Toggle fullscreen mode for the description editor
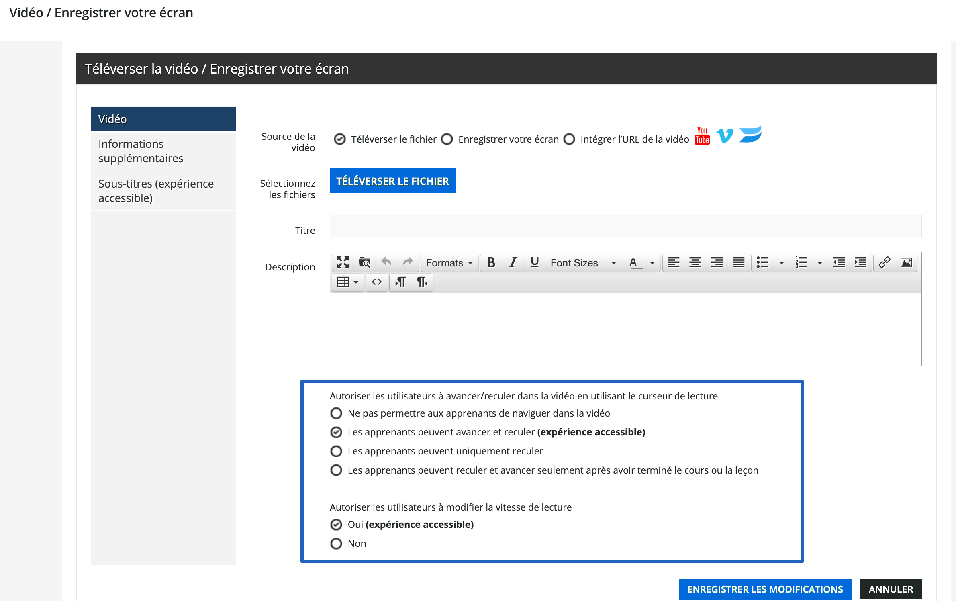Image resolution: width=956 pixels, height=601 pixels. (342, 262)
